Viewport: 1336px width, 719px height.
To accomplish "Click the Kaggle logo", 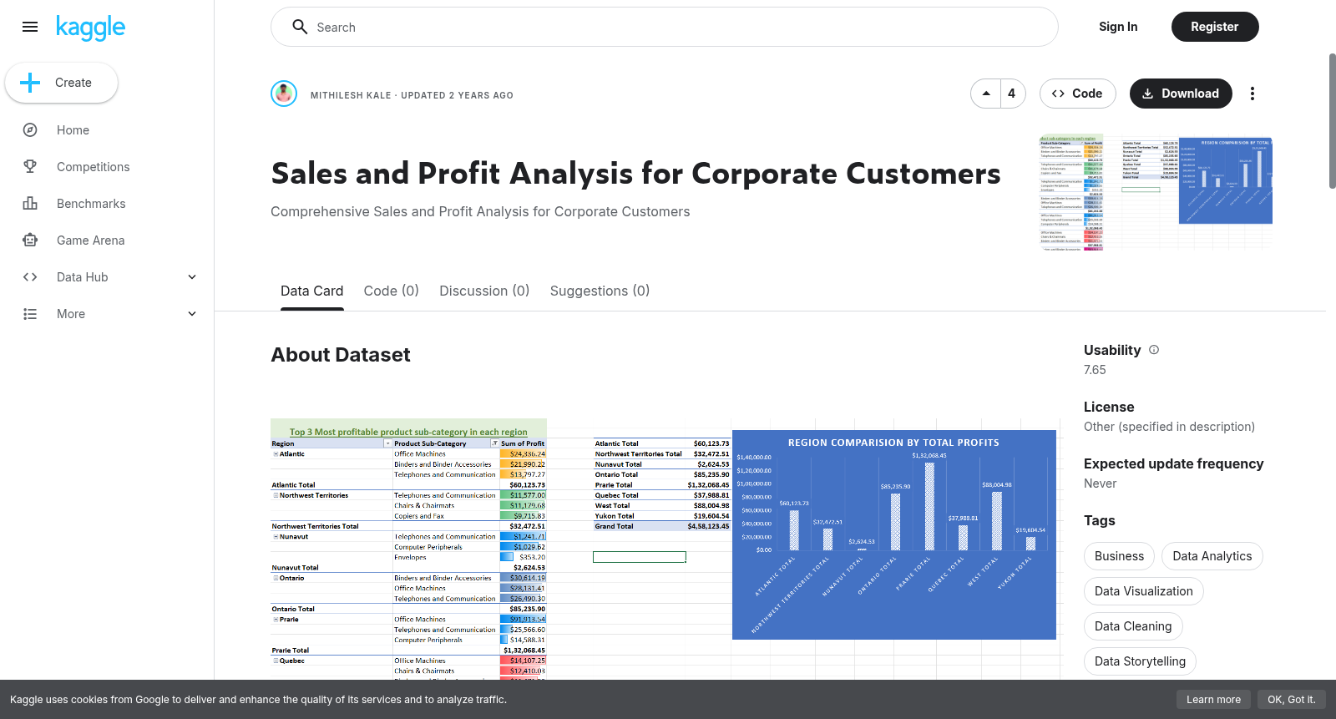I will click(90, 28).
